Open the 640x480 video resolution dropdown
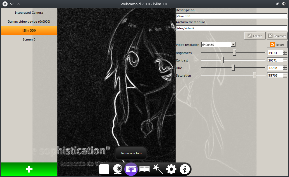Viewport: 289px width, 177px height. pyautogui.click(x=218, y=44)
